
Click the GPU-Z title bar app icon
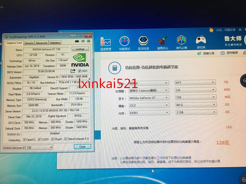tap(6, 37)
